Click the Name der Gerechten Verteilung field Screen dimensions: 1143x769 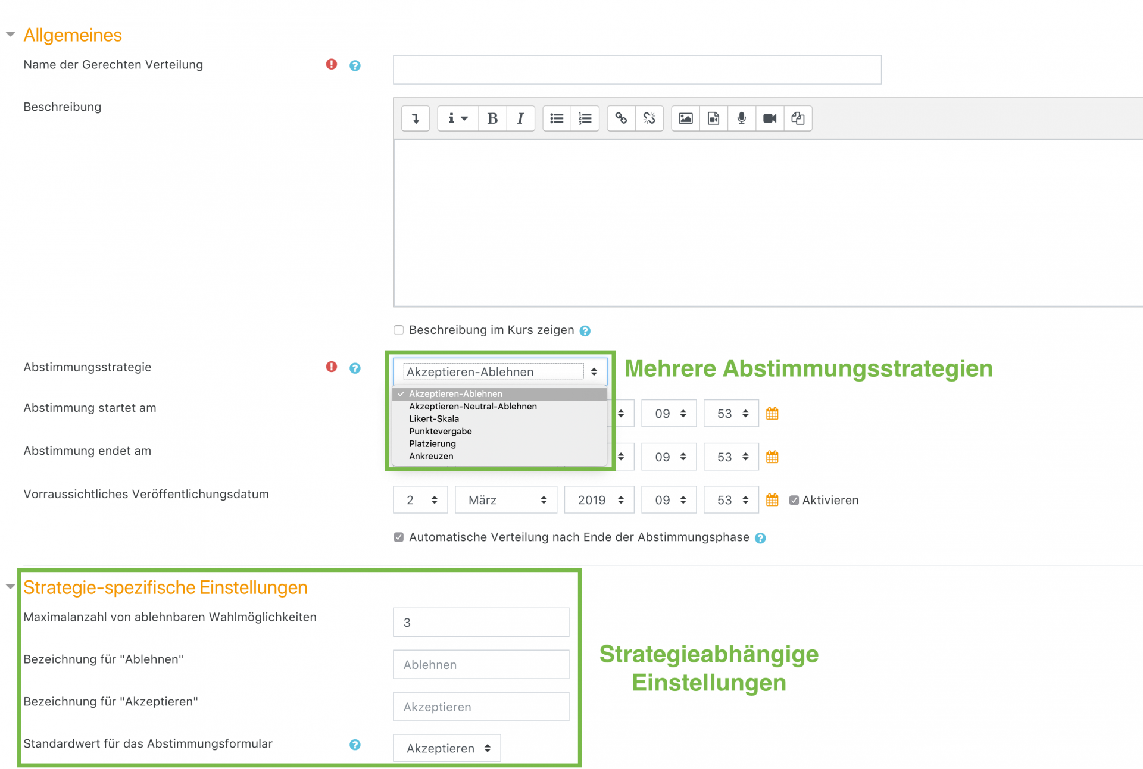pos(636,70)
